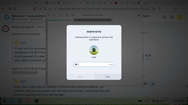Screen dimensions: 188x105
Task: Open Brave hamburger menu icon
Action: (3, 9)
